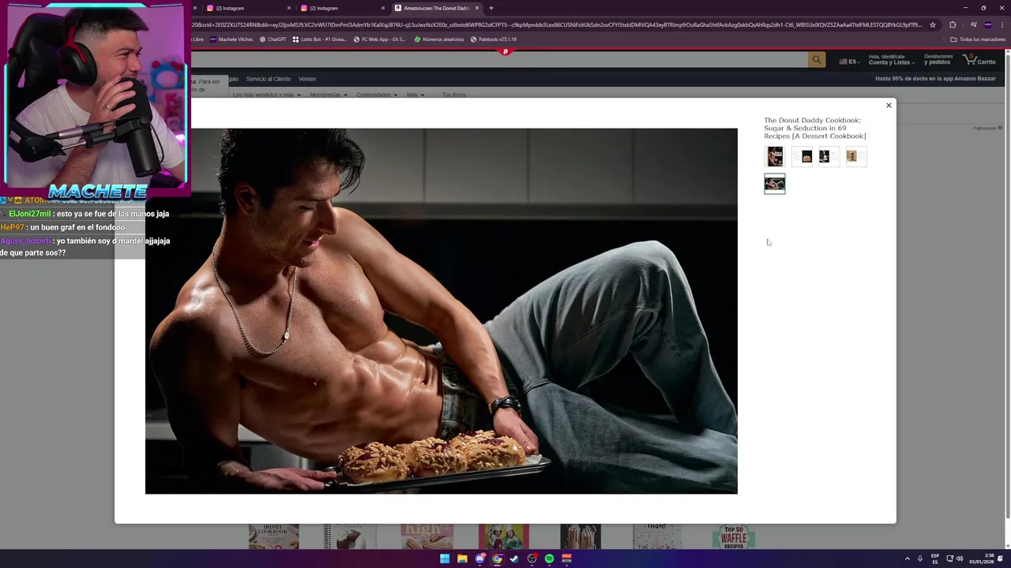The image size is (1011, 568).
Task: Select the second product thumbnail
Action: click(x=802, y=156)
